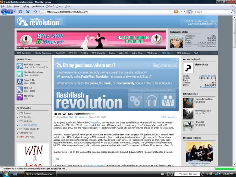The image size is (236, 177).
Task: Open FFR Forums community link
Action: (x=25, y=113)
